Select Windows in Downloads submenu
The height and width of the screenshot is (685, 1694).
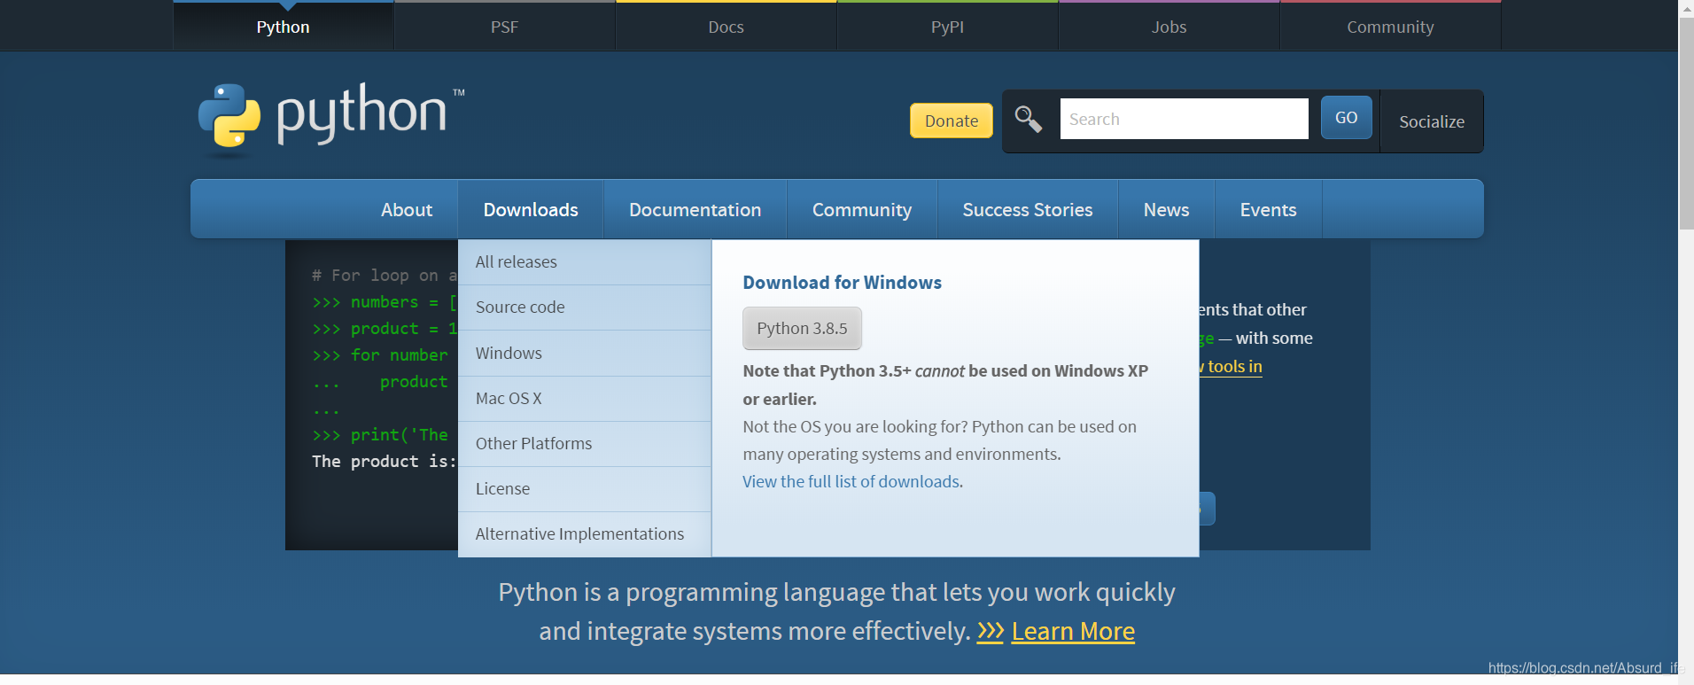[585, 353]
